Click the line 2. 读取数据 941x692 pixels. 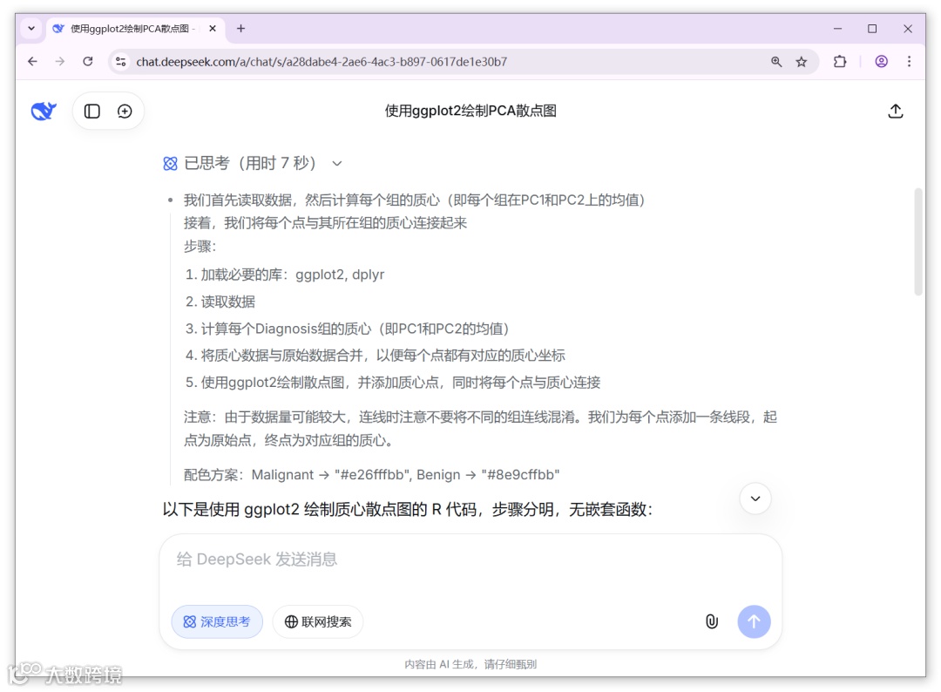coord(220,302)
